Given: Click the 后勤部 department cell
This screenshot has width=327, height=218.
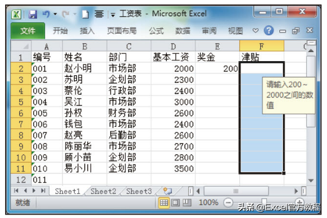Looking at the screenshot, I should (x=129, y=135).
